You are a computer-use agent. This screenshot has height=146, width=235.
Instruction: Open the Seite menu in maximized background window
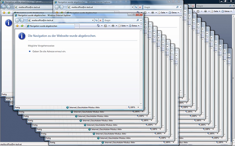click(x=216, y=11)
